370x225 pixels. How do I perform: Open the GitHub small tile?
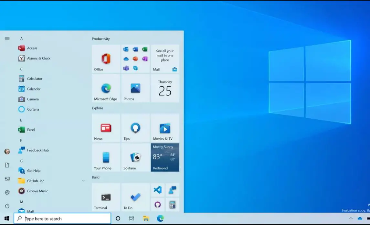coord(158,204)
